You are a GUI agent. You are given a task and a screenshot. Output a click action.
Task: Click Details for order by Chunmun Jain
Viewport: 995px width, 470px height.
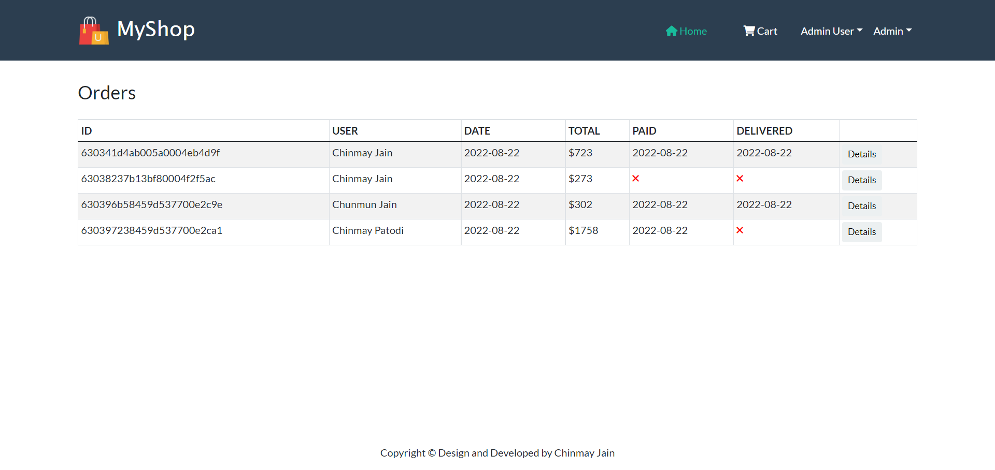click(861, 205)
